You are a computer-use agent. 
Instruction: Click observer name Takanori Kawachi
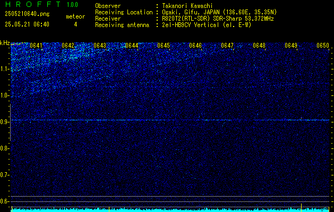(x=187, y=6)
